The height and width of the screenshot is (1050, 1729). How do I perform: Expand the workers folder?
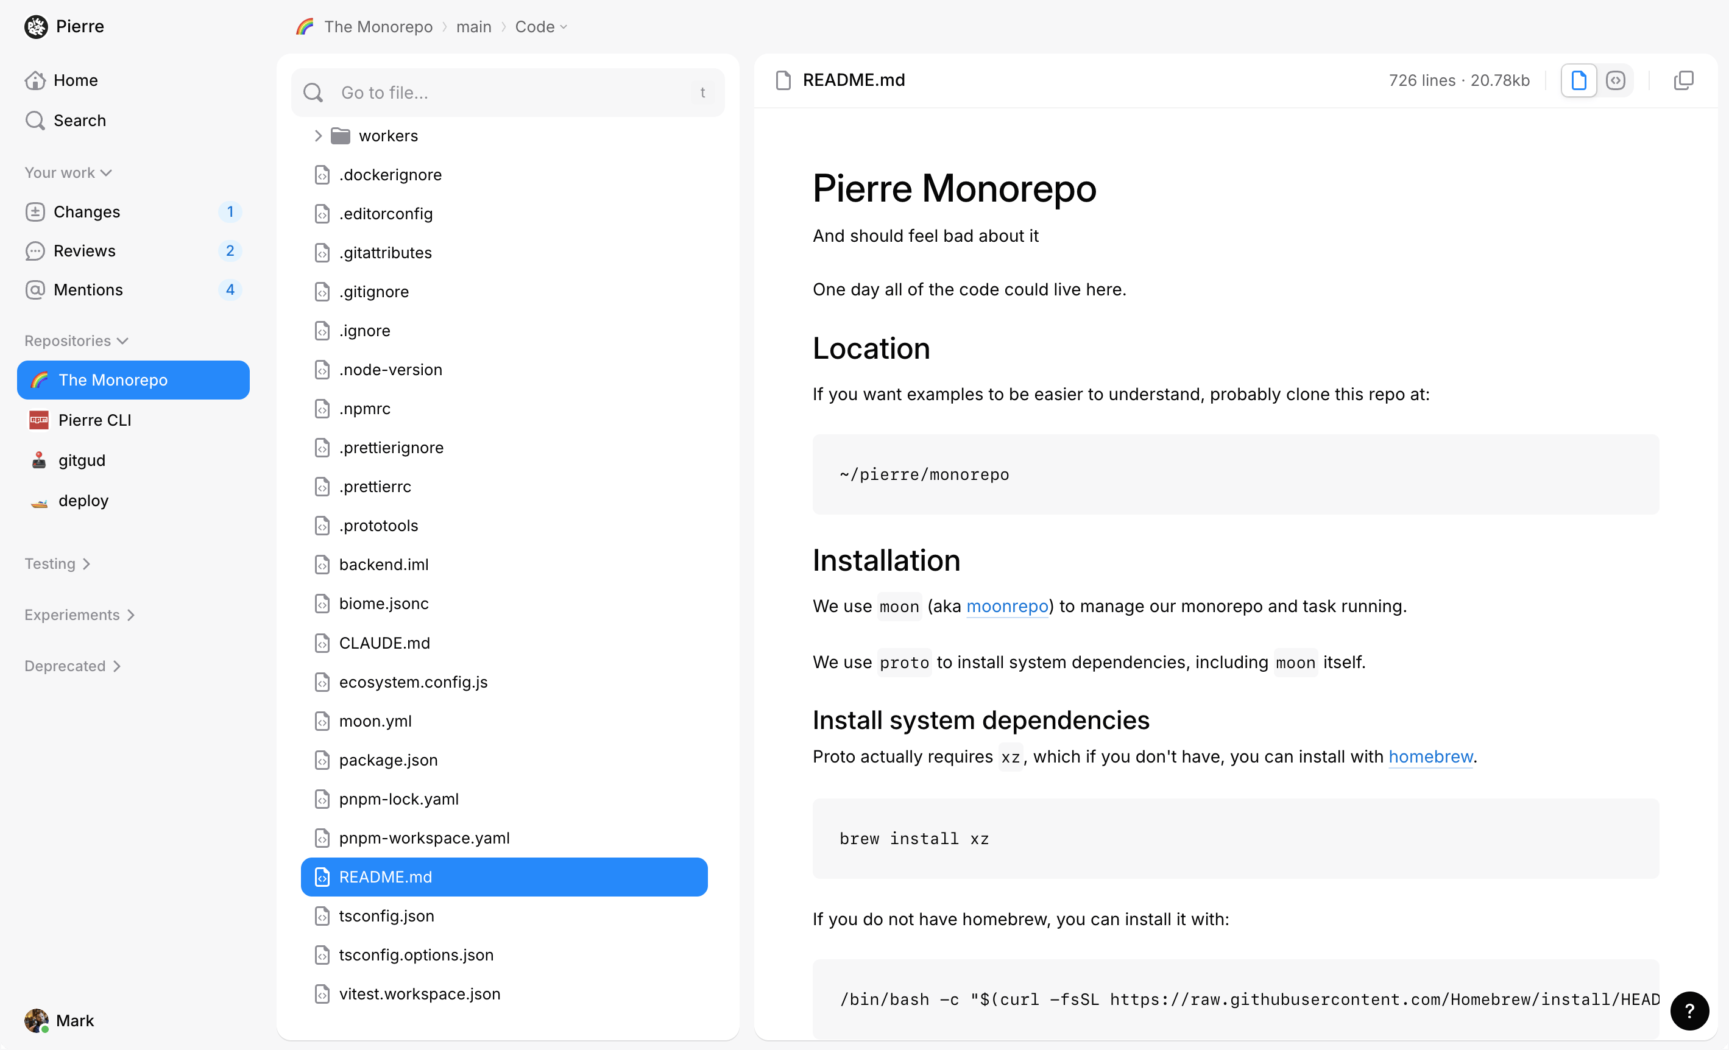point(318,135)
